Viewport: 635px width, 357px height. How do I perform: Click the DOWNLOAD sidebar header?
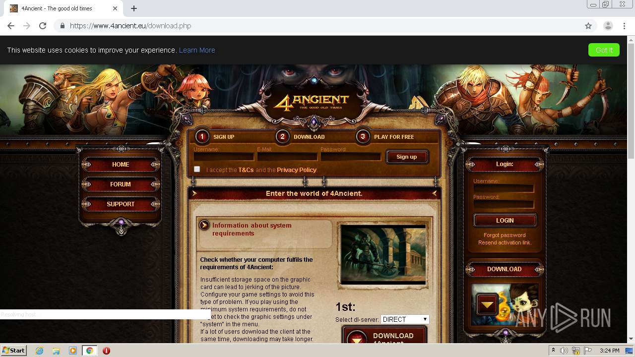tap(505, 269)
